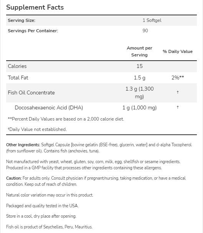Select the Calories row label

pos(17,66)
